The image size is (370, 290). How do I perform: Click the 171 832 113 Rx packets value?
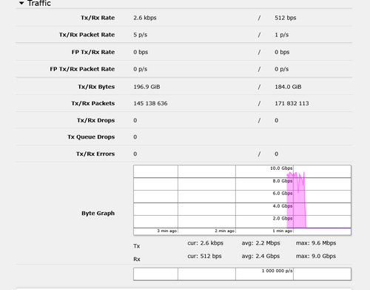pos(292,103)
